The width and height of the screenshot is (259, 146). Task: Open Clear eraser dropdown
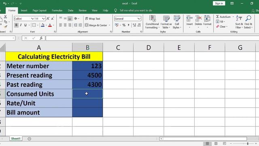pos(222,26)
